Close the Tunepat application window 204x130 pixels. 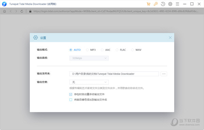199,4
